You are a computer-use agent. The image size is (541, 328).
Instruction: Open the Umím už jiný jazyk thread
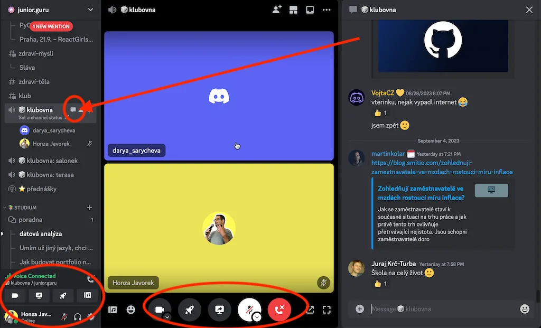(56, 248)
